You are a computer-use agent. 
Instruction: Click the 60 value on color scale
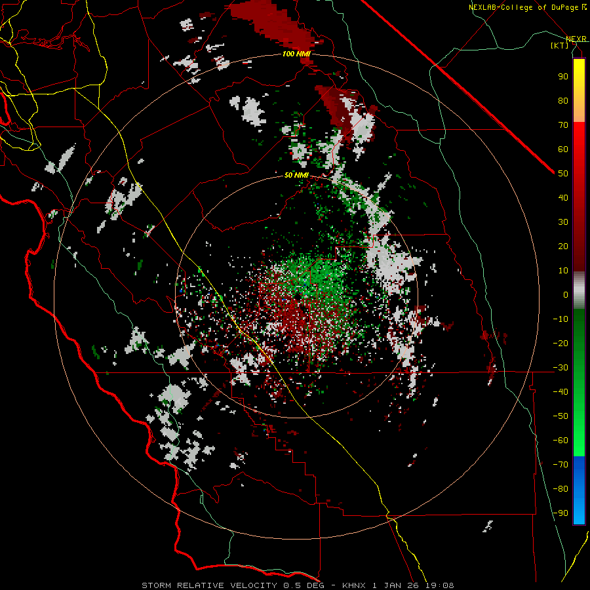[563, 149]
